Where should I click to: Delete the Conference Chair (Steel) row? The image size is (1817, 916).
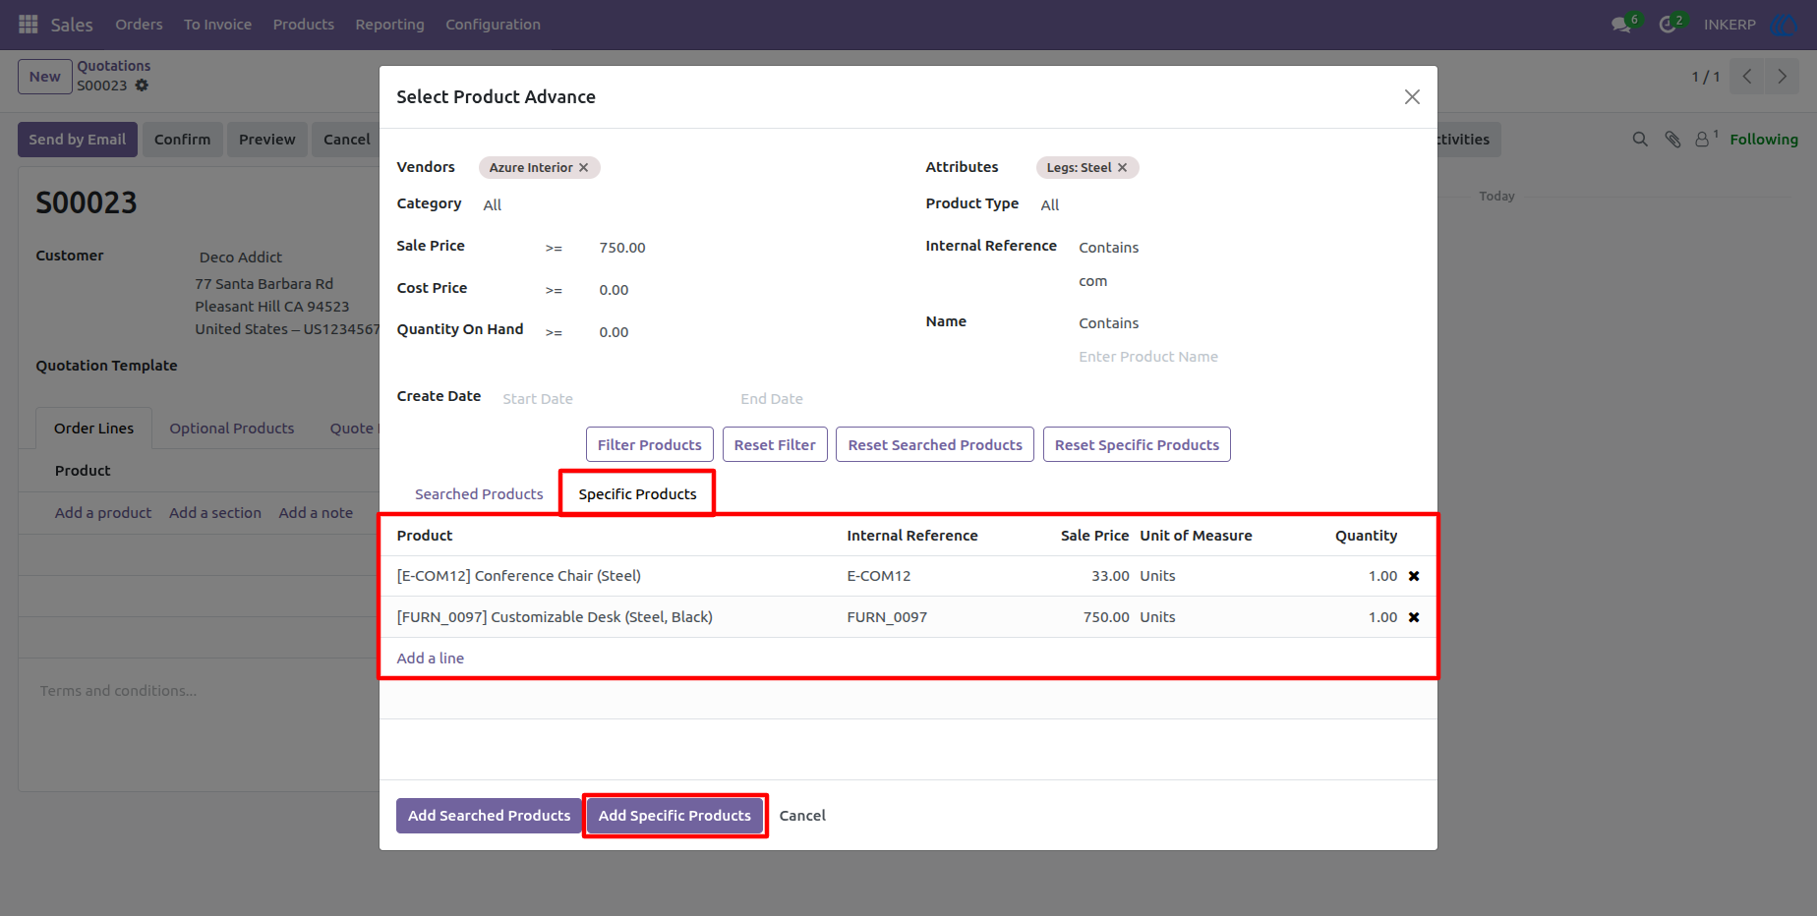(x=1414, y=576)
